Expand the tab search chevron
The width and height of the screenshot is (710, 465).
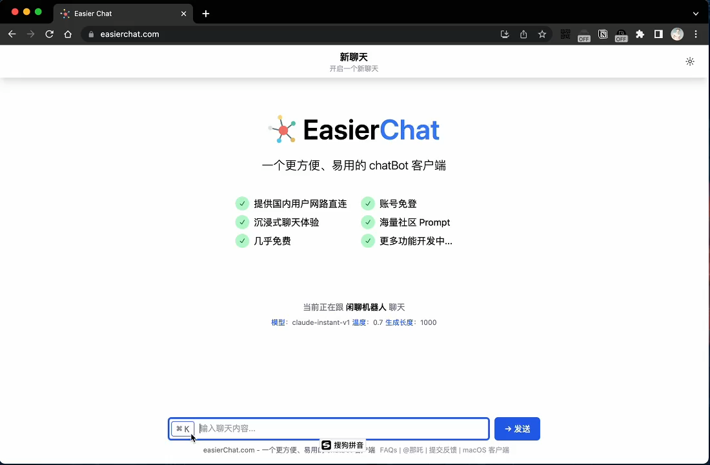coord(696,14)
